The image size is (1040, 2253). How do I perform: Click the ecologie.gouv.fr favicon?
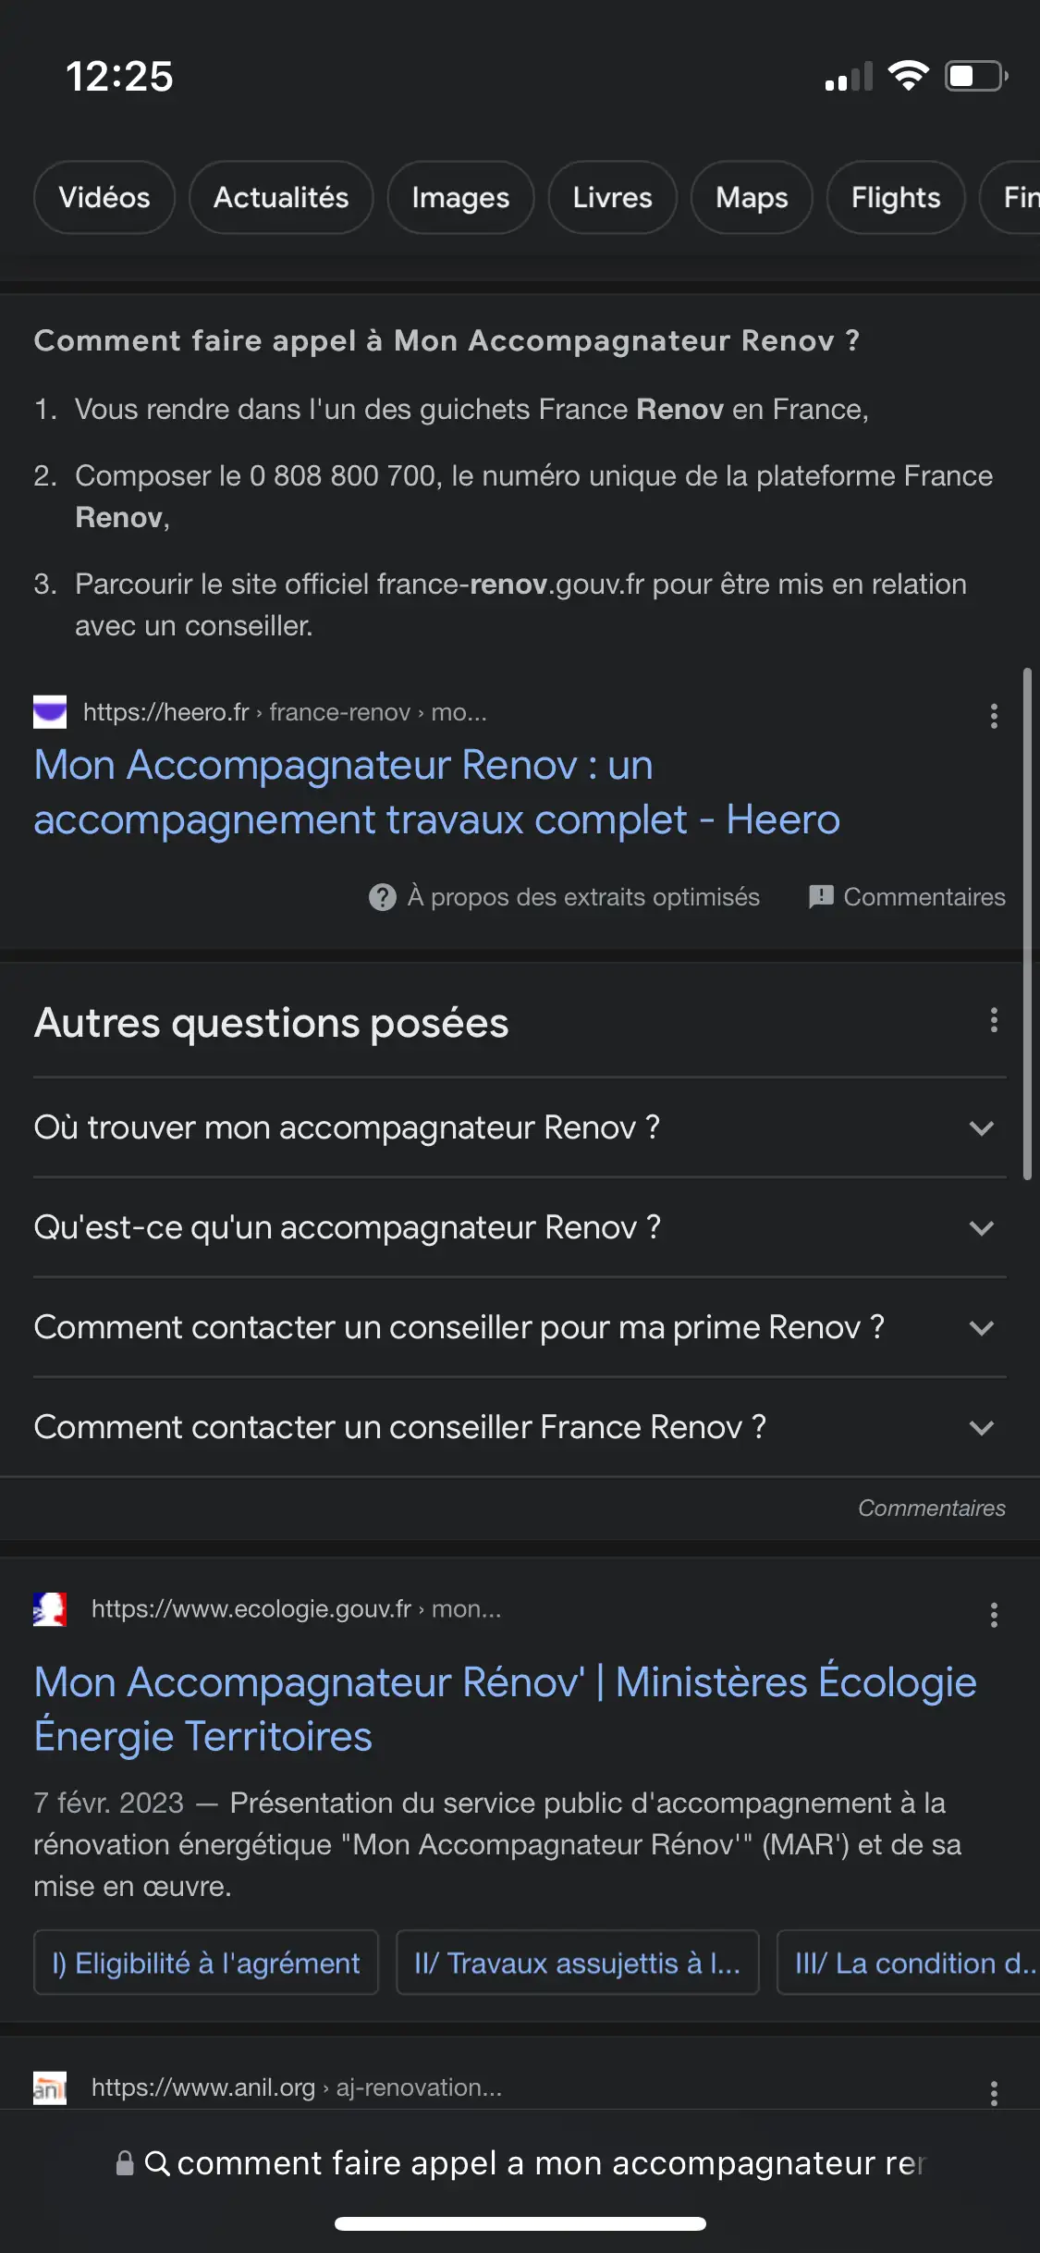point(51,1608)
